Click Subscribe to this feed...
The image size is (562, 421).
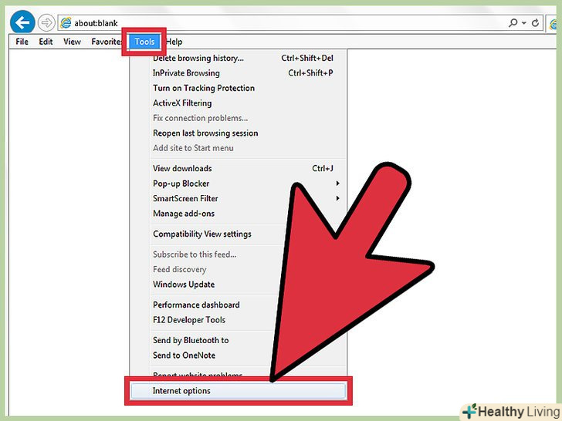195,254
